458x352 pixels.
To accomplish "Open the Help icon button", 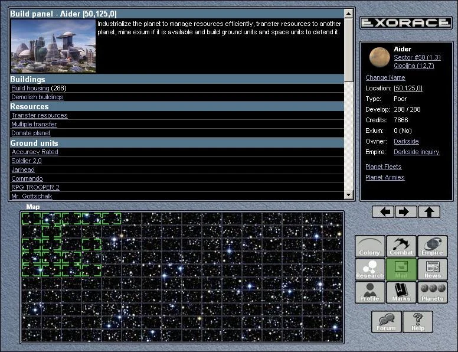I will tap(418, 322).
